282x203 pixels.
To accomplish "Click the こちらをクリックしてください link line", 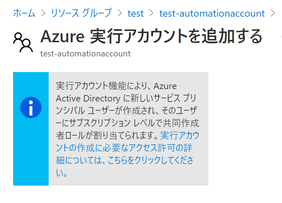I will (124, 160).
